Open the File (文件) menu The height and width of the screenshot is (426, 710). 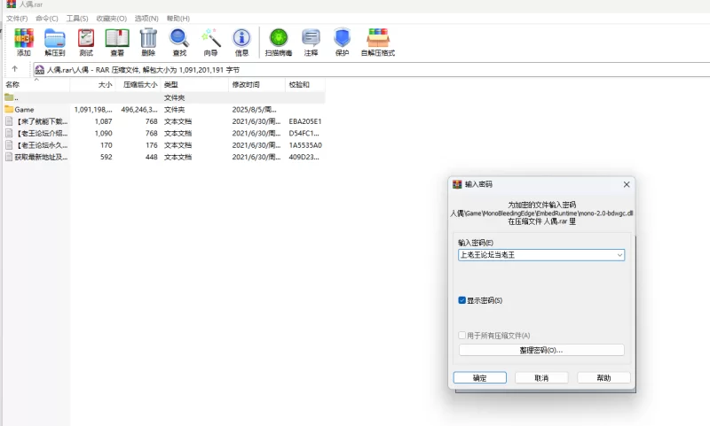(x=17, y=18)
